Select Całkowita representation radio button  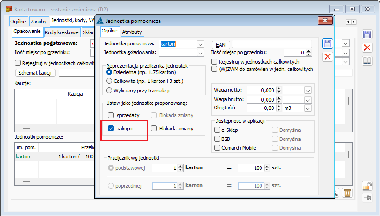pyautogui.click(x=109, y=81)
